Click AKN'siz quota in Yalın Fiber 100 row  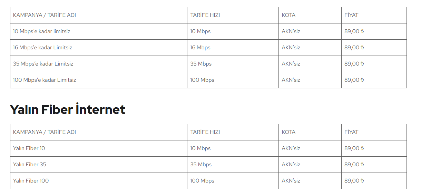pos(291,181)
